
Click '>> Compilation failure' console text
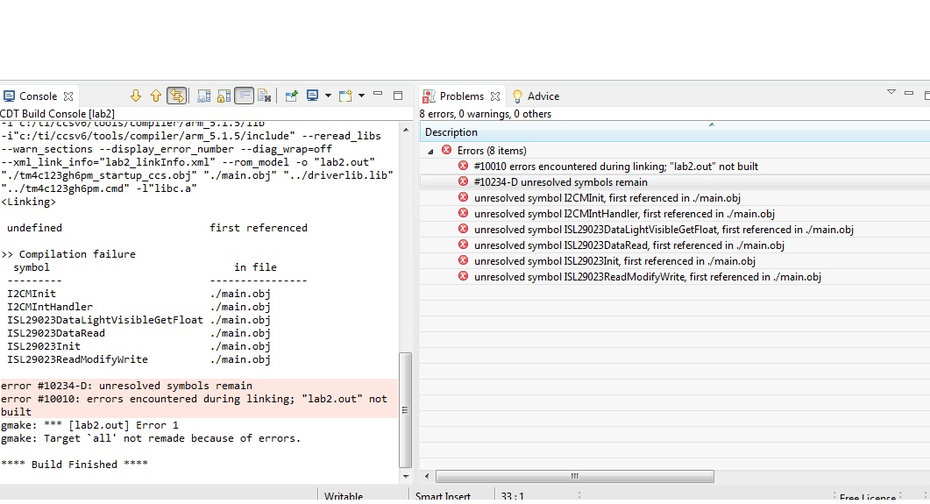click(68, 254)
